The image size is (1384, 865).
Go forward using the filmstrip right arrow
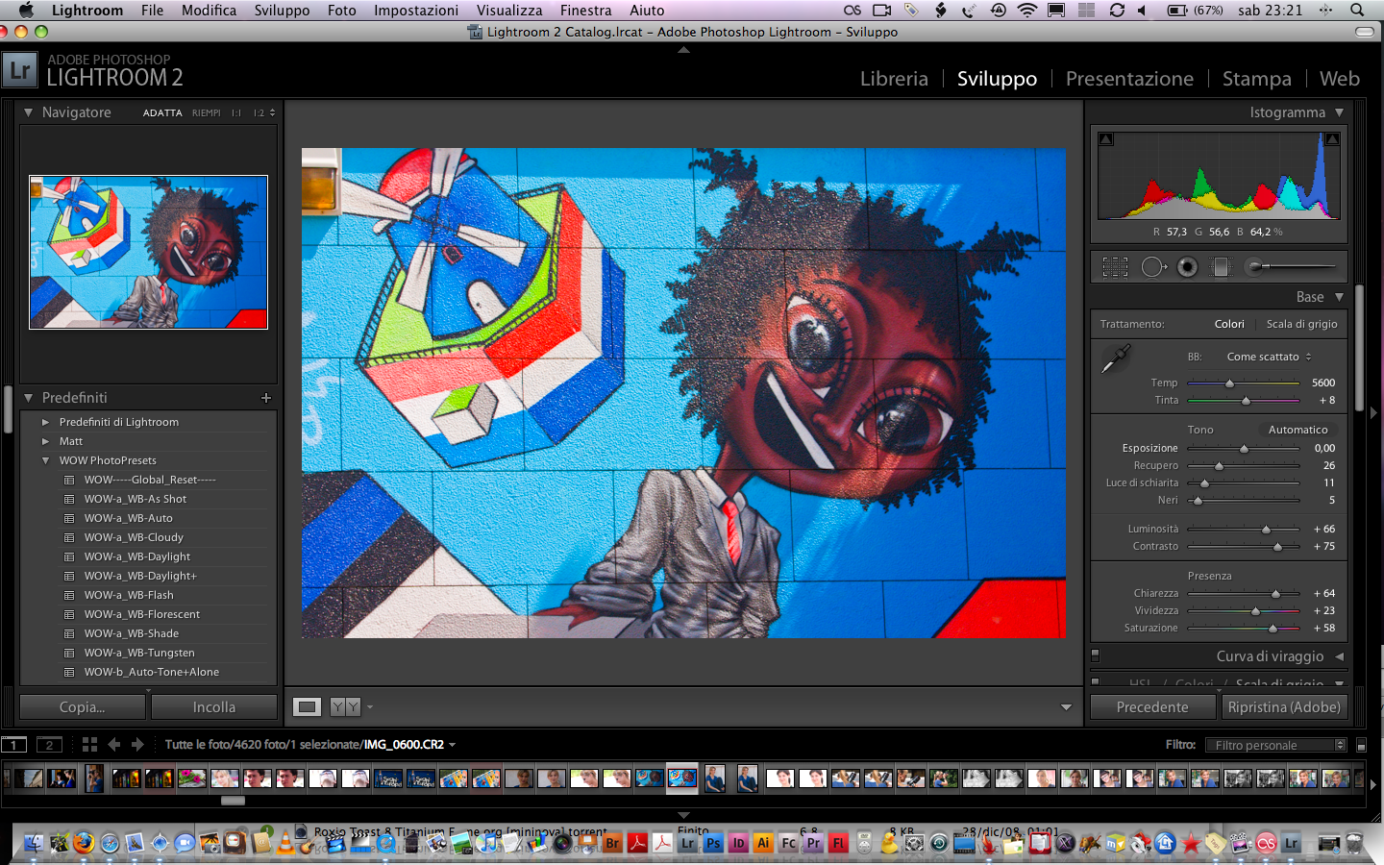coord(137,744)
